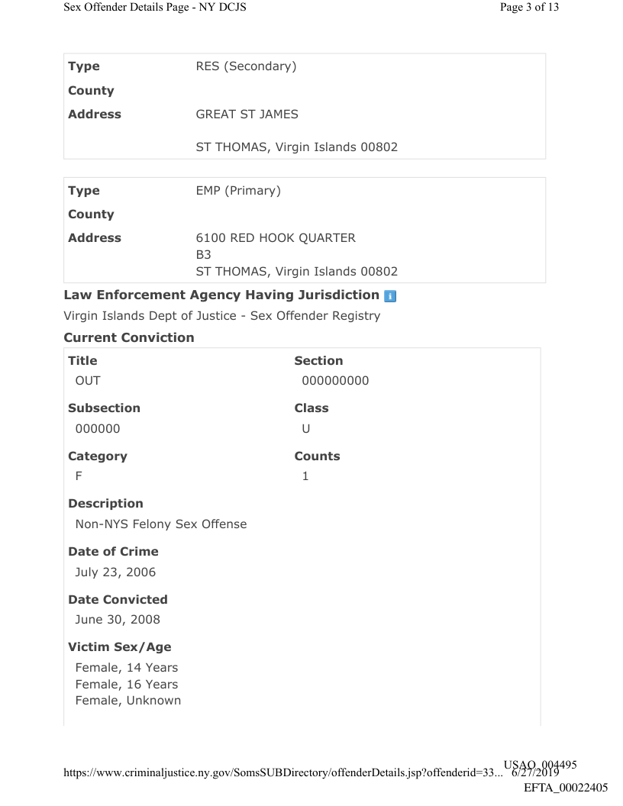This screenshot has width=623, height=806.
Task: Click the Date Convicted value June 30, 2008
Action: click(x=118, y=619)
